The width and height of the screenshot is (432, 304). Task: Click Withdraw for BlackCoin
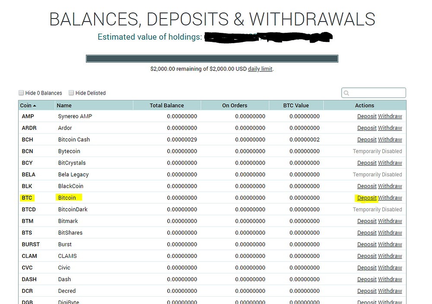tap(390, 186)
